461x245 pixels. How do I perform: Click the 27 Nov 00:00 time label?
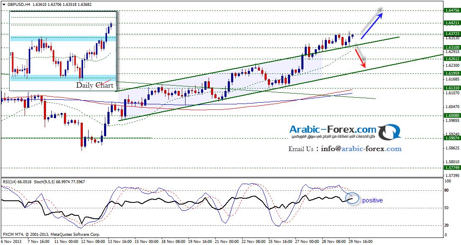pos(308,242)
